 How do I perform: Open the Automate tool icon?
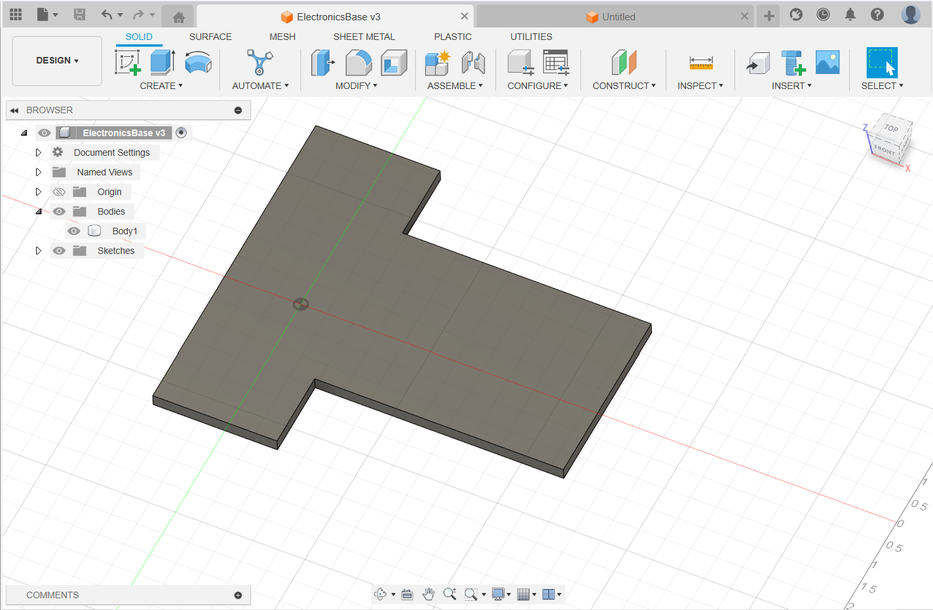point(259,62)
